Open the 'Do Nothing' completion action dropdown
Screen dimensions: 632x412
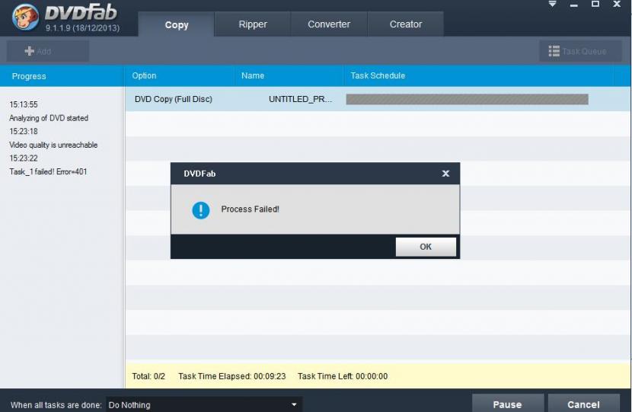tap(204, 404)
